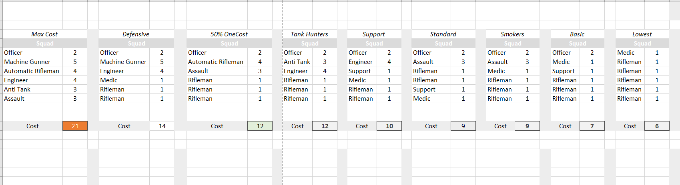Select the Defensive cost value 14
680x185 pixels.
click(162, 126)
